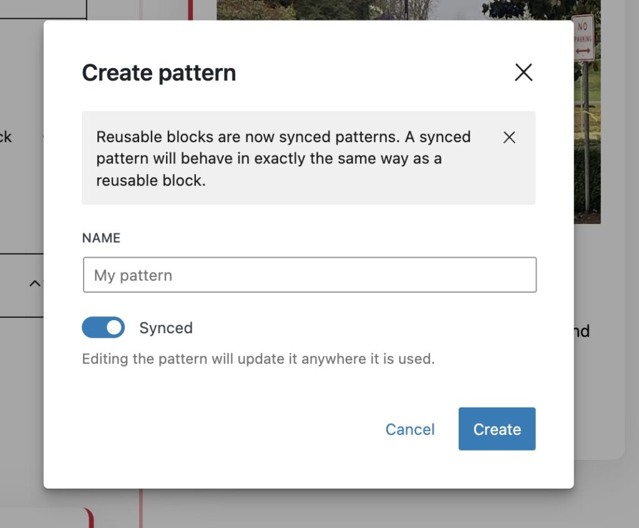Viewport: 639px width, 528px height.
Task: Click the Create pattern heading
Action: [159, 73]
